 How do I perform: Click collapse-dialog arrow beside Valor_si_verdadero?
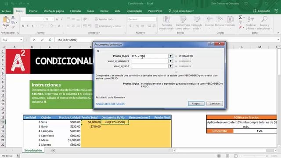click(x=171, y=61)
